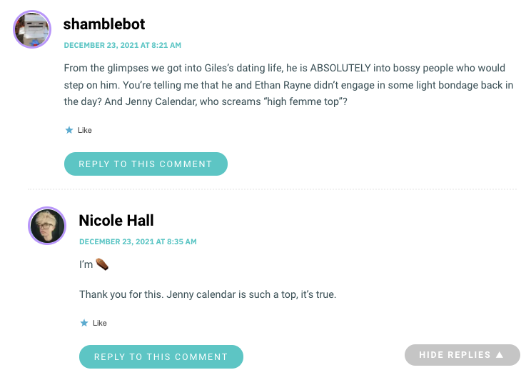
Task: Click the word ABSOLUTELY in the comment
Action: pyautogui.click(x=340, y=68)
